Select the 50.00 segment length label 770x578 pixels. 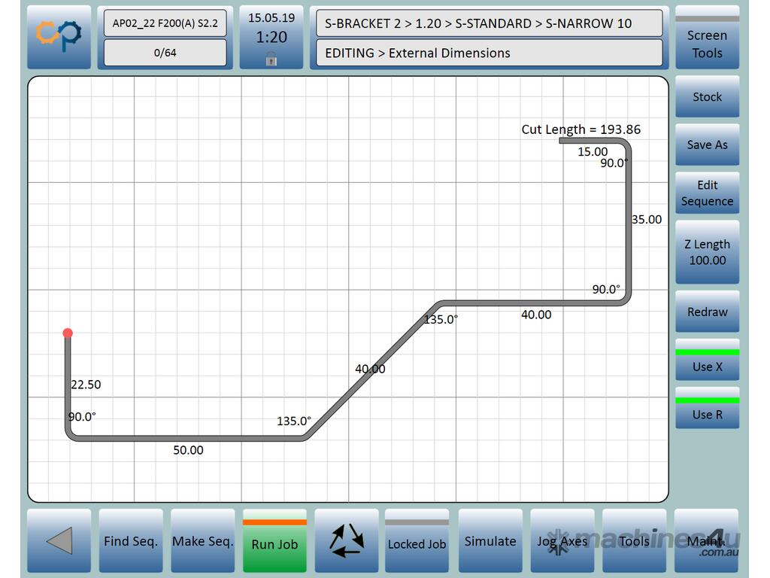(x=188, y=450)
